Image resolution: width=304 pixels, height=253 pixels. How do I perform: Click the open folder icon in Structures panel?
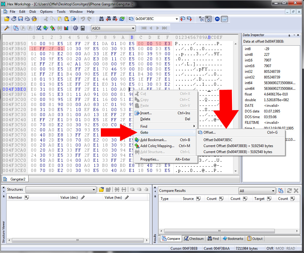point(101,189)
